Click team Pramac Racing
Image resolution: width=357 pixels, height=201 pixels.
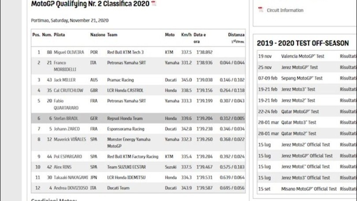(120, 80)
